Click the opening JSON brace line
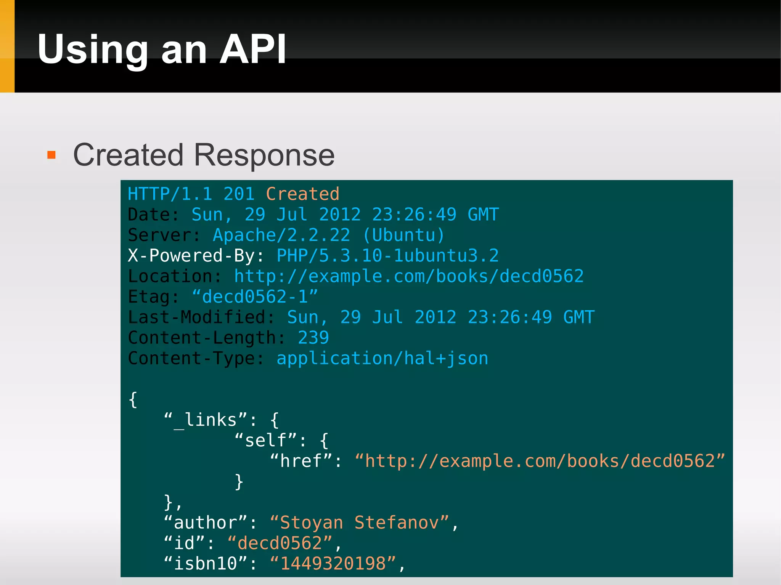 133,400
